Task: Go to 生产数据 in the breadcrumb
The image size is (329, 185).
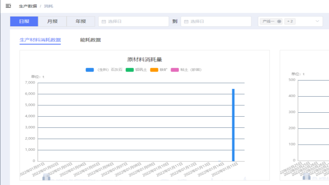Action: click(28, 6)
